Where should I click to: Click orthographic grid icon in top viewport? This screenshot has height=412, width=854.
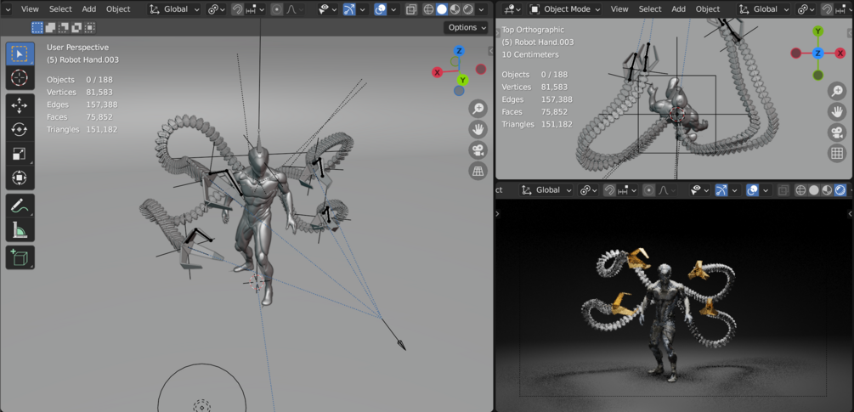pos(836,153)
